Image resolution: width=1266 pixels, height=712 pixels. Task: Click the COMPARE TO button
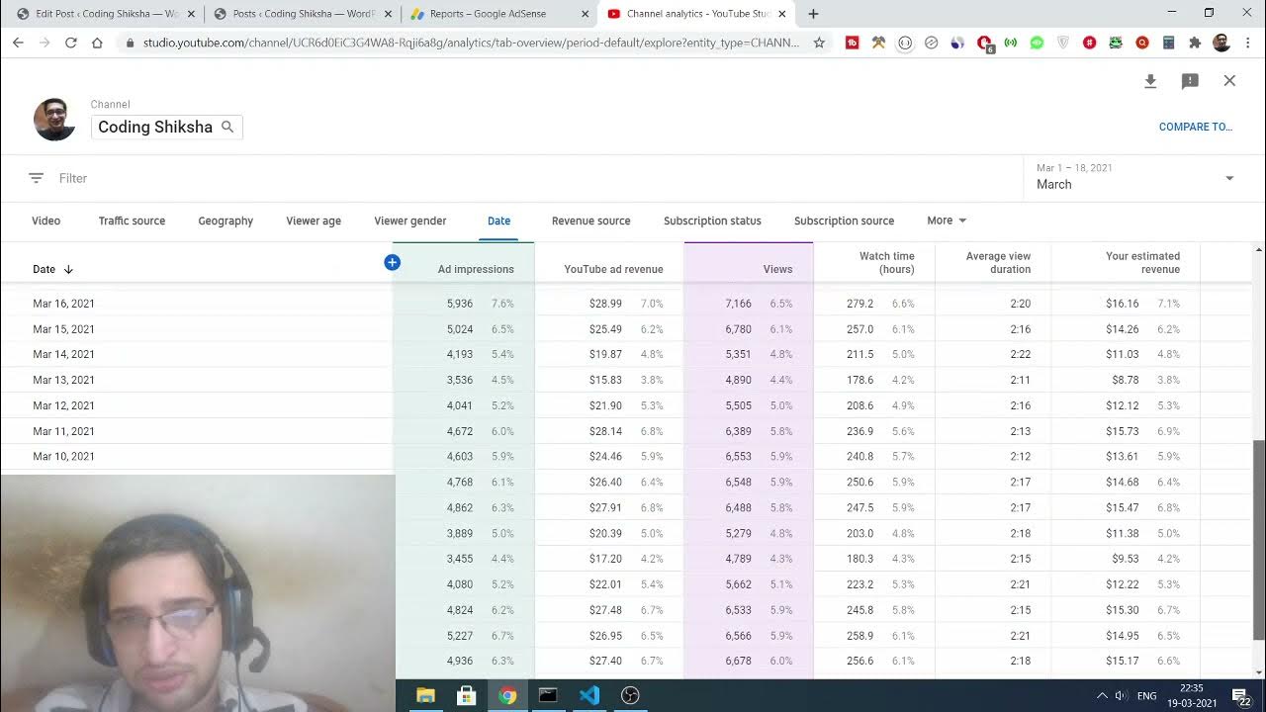click(x=1195, y=127)
